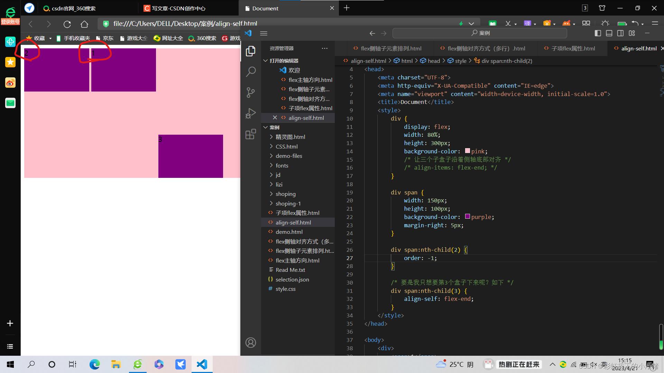This screenshot has width=664, height=373.
Task: Toggle the secondary side bar layout button
Action: 620,33
